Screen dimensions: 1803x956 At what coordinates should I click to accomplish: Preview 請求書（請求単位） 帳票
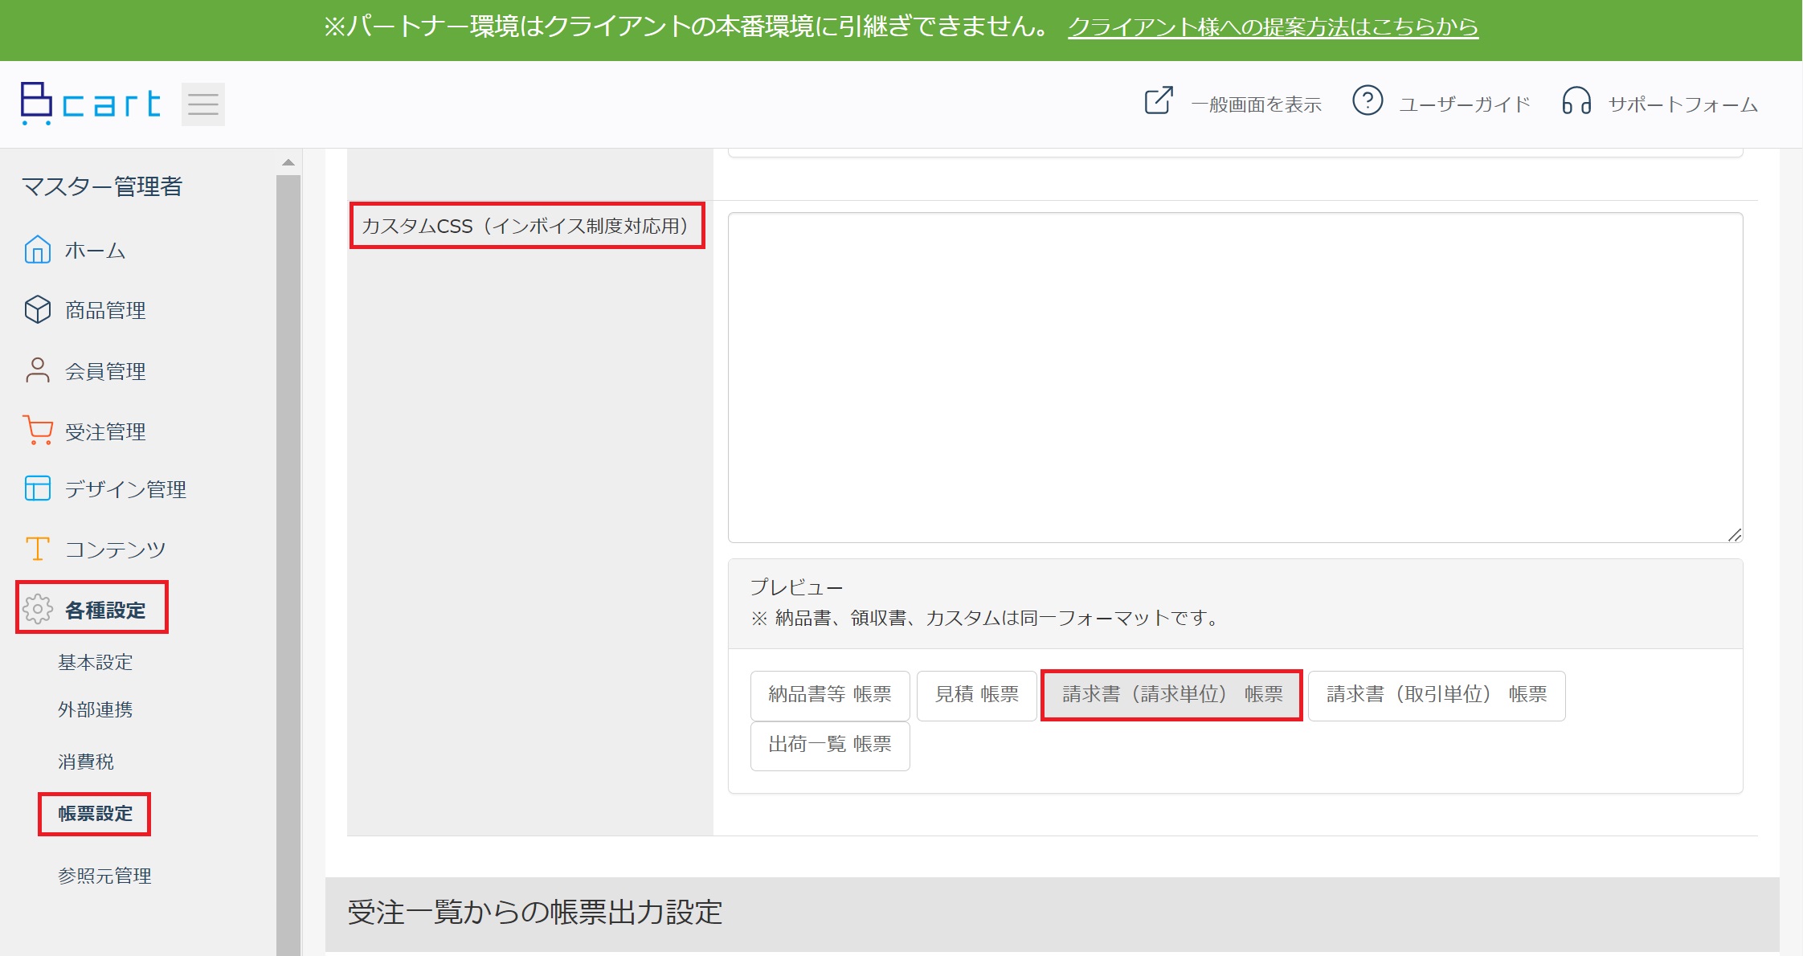point(1172,695)
